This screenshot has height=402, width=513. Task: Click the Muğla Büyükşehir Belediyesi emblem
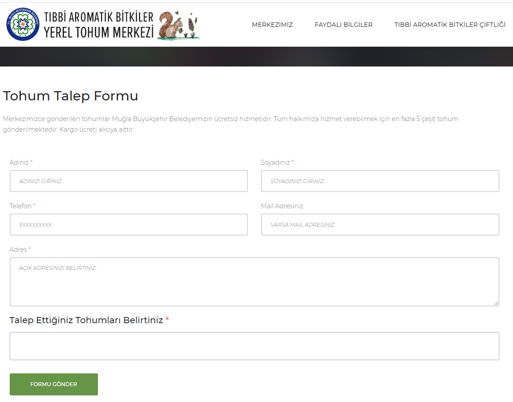pyautogui.click(x=23, y=25)
